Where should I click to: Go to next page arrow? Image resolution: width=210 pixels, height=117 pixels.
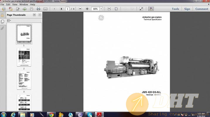[x=61, y=9]
